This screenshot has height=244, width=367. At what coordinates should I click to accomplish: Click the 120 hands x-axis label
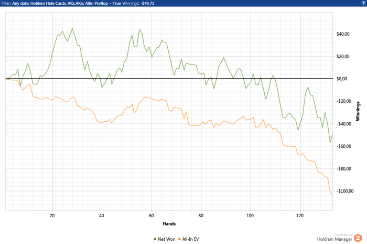300,216
